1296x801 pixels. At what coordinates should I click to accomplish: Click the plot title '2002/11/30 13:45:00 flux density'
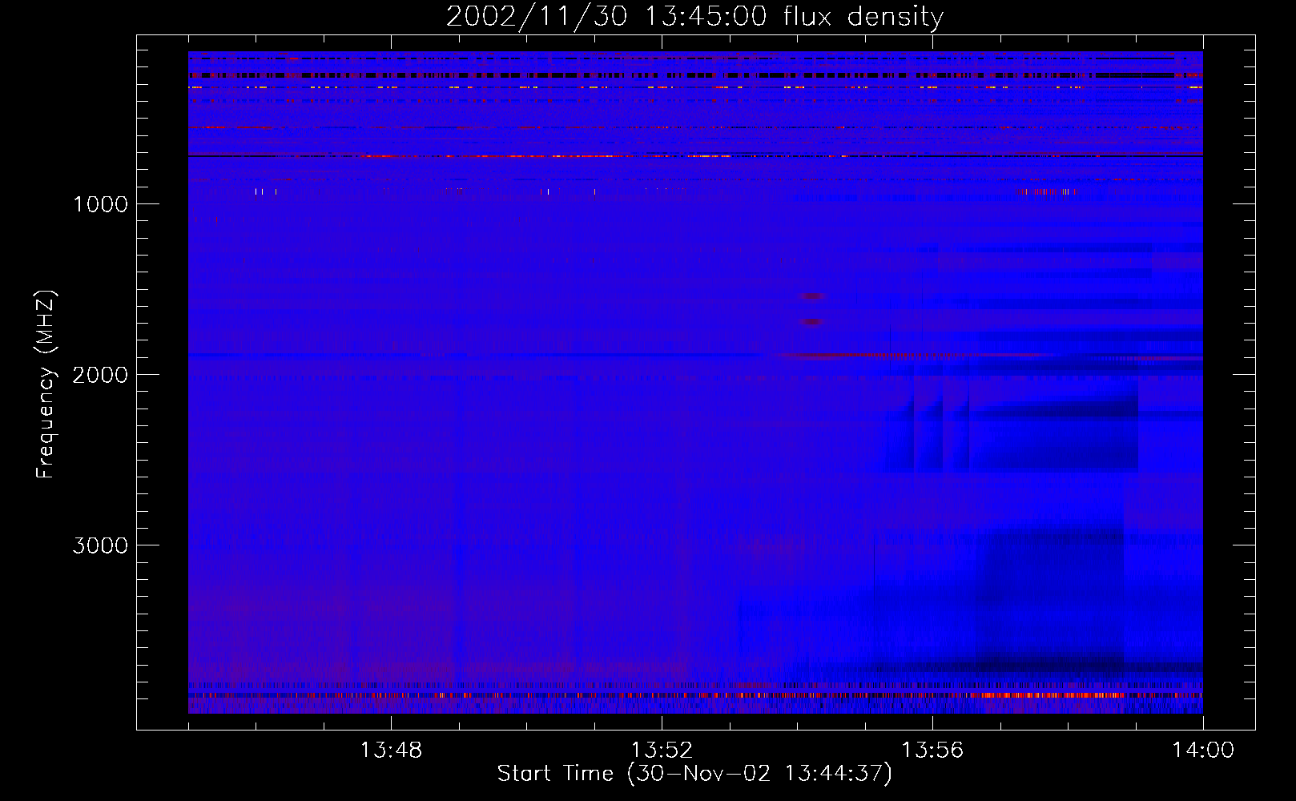[x=694, y=17]
